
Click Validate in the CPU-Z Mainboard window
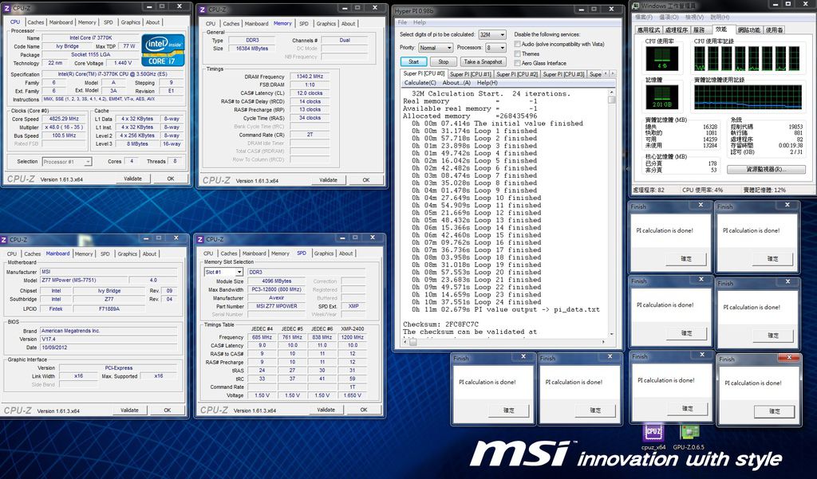[x=130, y=410]
